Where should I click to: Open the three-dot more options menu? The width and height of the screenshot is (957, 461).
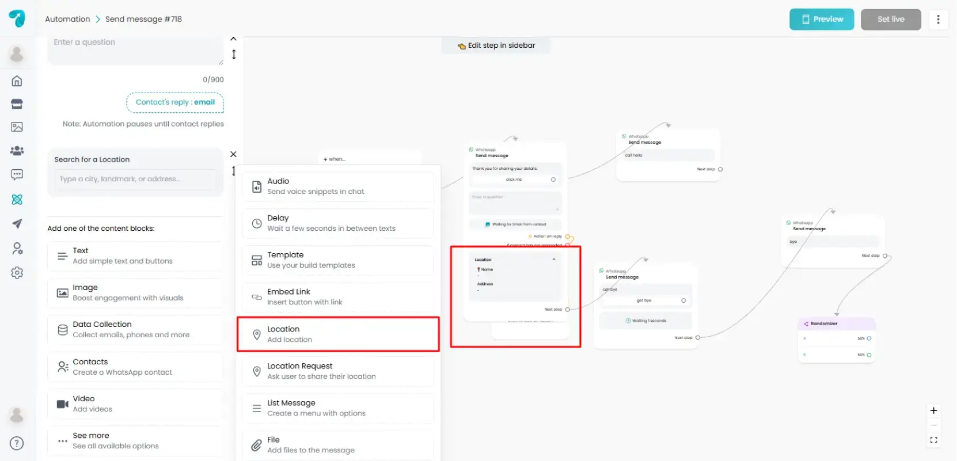click(938, 20)
